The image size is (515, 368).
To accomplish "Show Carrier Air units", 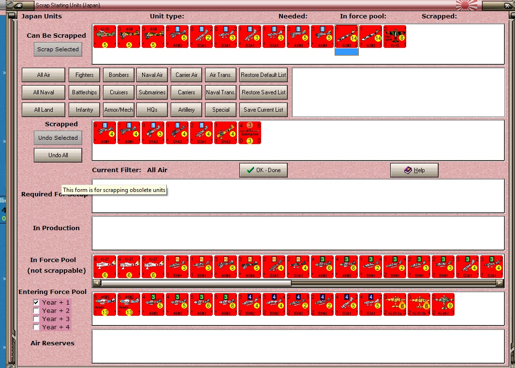I will [186, 75].
